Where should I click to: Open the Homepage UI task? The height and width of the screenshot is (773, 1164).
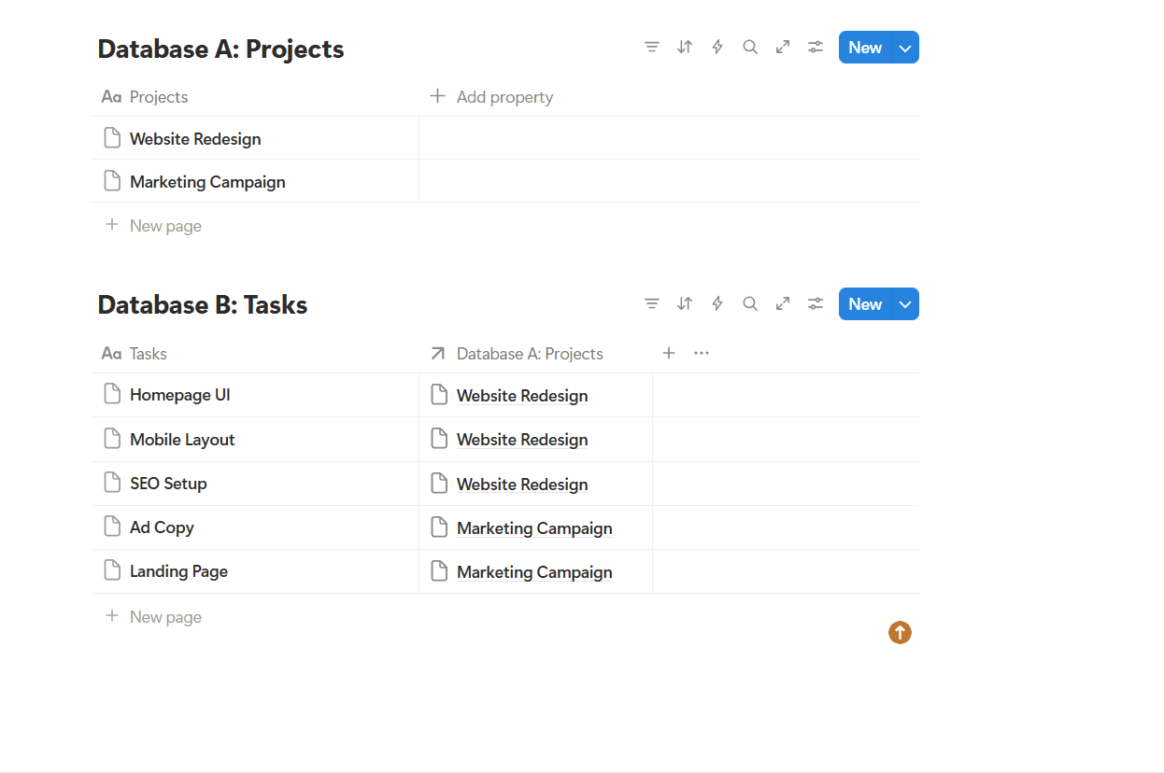point(180,395)
